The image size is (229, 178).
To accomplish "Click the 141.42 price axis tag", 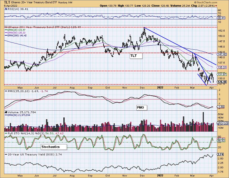I will (222, 54).
